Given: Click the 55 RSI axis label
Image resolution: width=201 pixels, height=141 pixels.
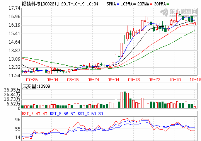Looking at the screenshot, I should 18,129.
